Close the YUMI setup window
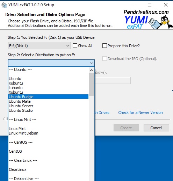Image resolution: width=173 pixels, height=181 pixels. [x=166, y=5]
